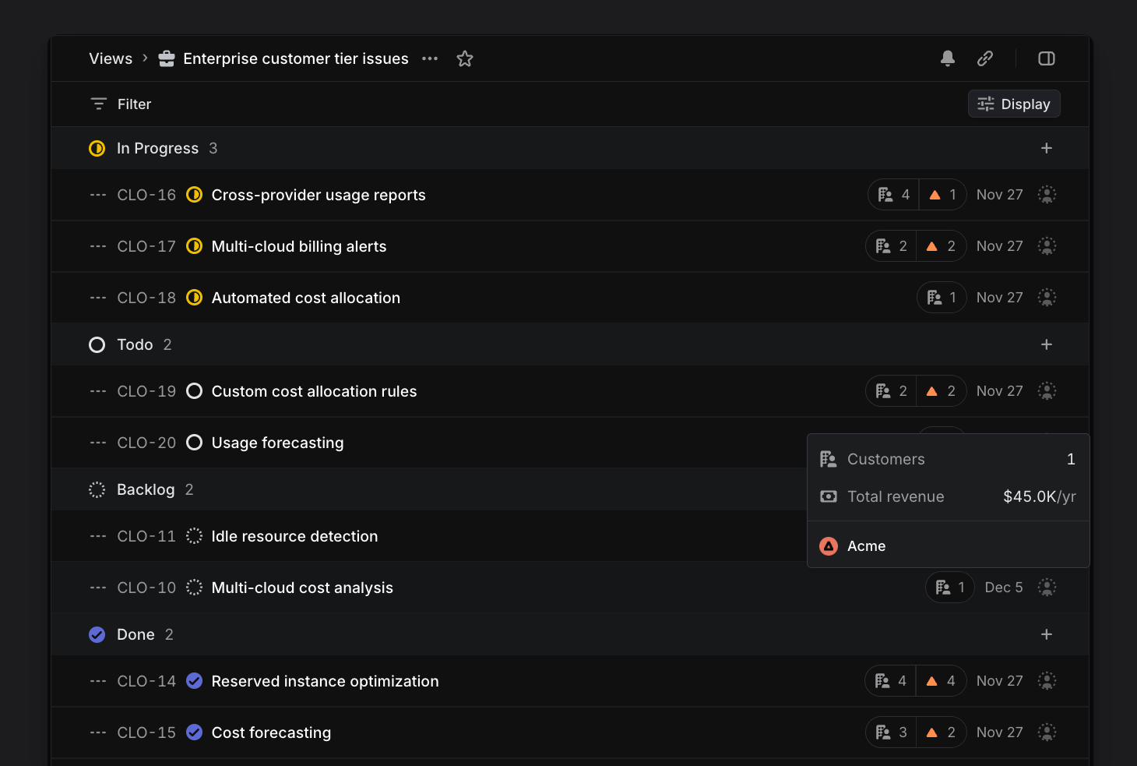
Task: Click the Backlog status icon on Idle resource detection
Action: click(194, 535)
